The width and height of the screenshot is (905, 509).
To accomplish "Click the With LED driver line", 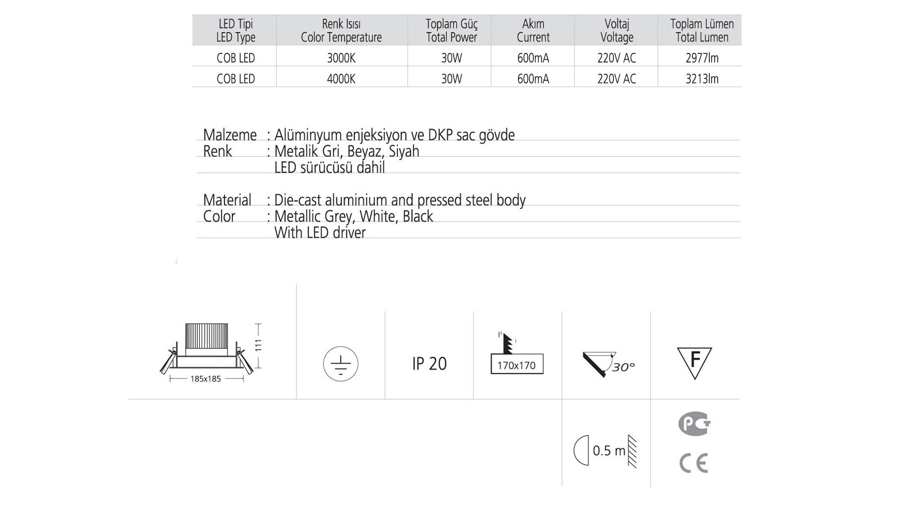I will pos(320,233).
